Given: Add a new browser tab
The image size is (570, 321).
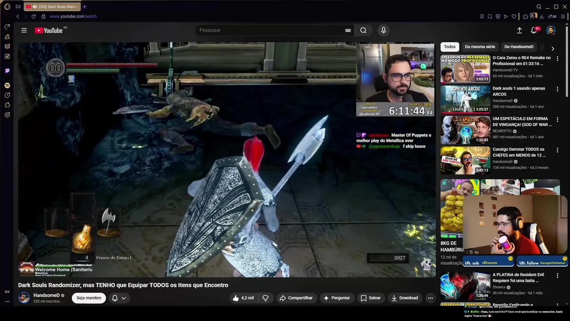Looking at the screenshot, I should pyautogui.click(x=84, y=7).
